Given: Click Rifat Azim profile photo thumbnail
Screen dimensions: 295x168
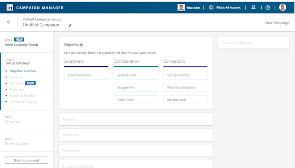Looking at the screenshot, I should coord(181,7).
